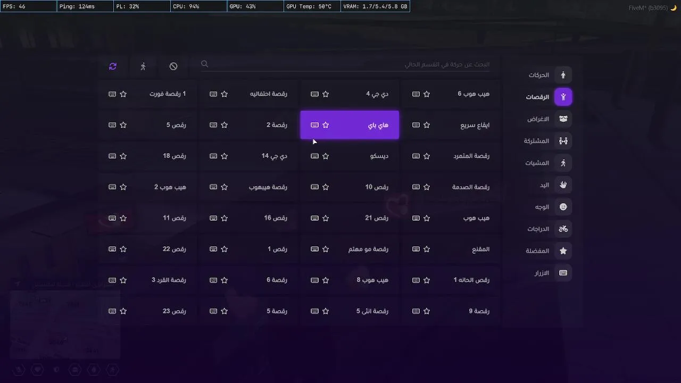Click the bicycle icon for الدراجات
This screenshot has height=383, width=681.
563,229
